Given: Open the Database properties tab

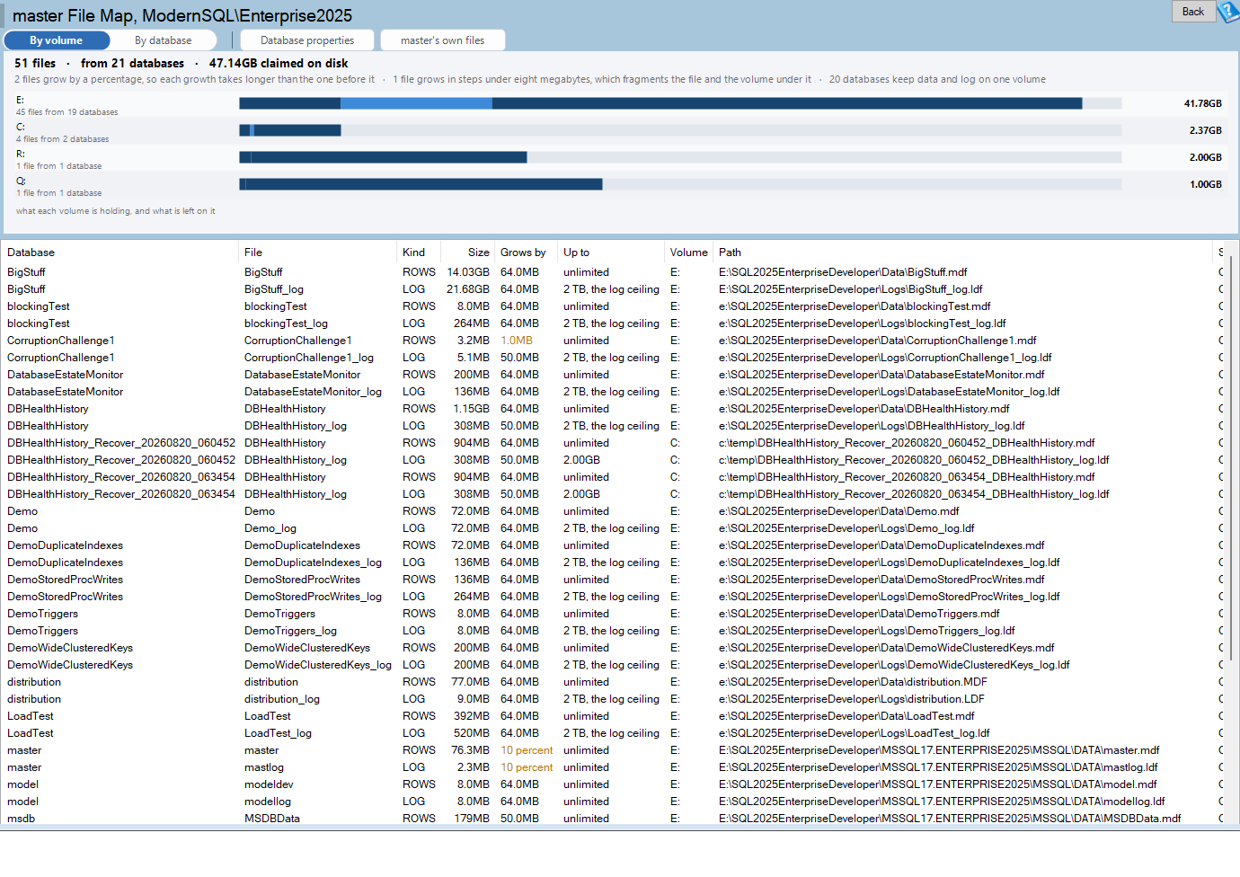Looking at the screenshot, I should coord(307,40).
